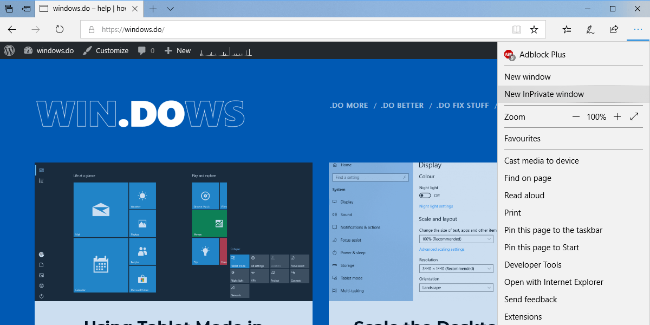Click Print in the menu
This screenshot has width=650, height=325.
[574, 213]
